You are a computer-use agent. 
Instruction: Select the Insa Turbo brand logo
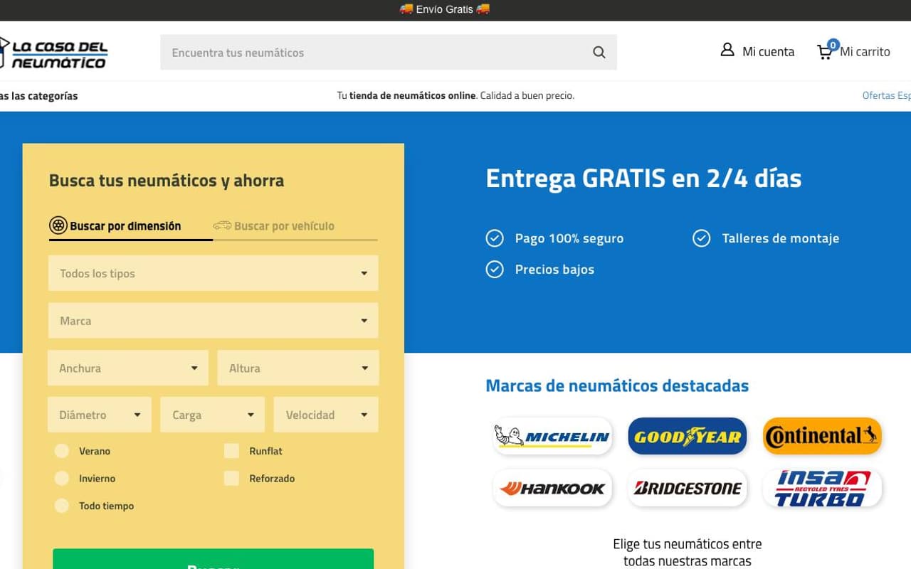pyautogui.click(x=822, y=488)
